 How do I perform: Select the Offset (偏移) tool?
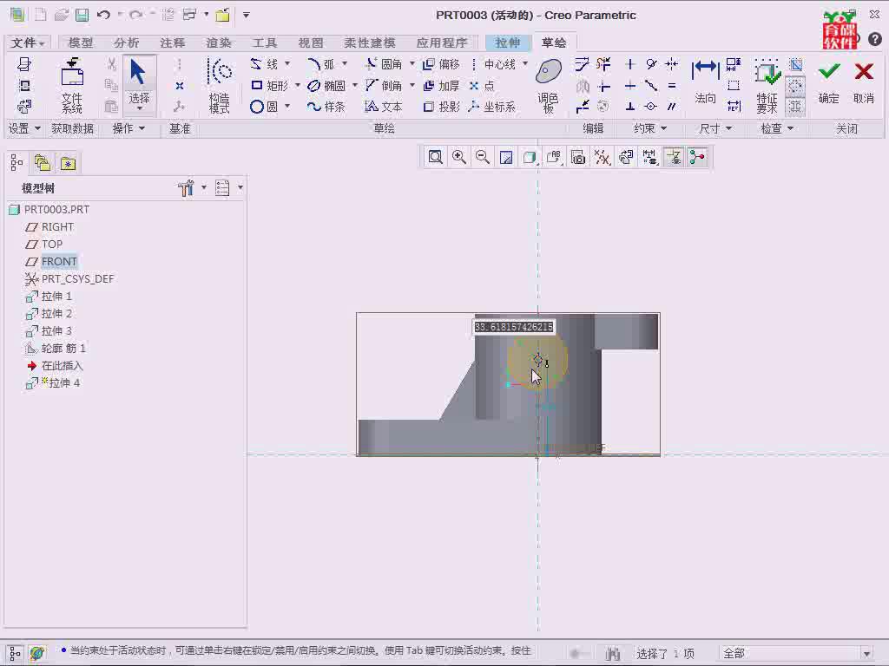pos(442,64)
